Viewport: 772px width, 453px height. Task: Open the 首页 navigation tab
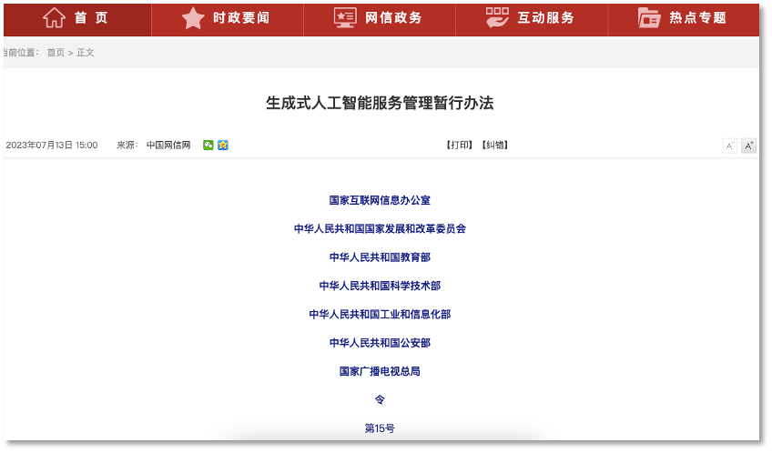91,18
